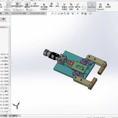Switch to the 评估 tab
The image size is (118, 118).
click(x=6, y=13)
